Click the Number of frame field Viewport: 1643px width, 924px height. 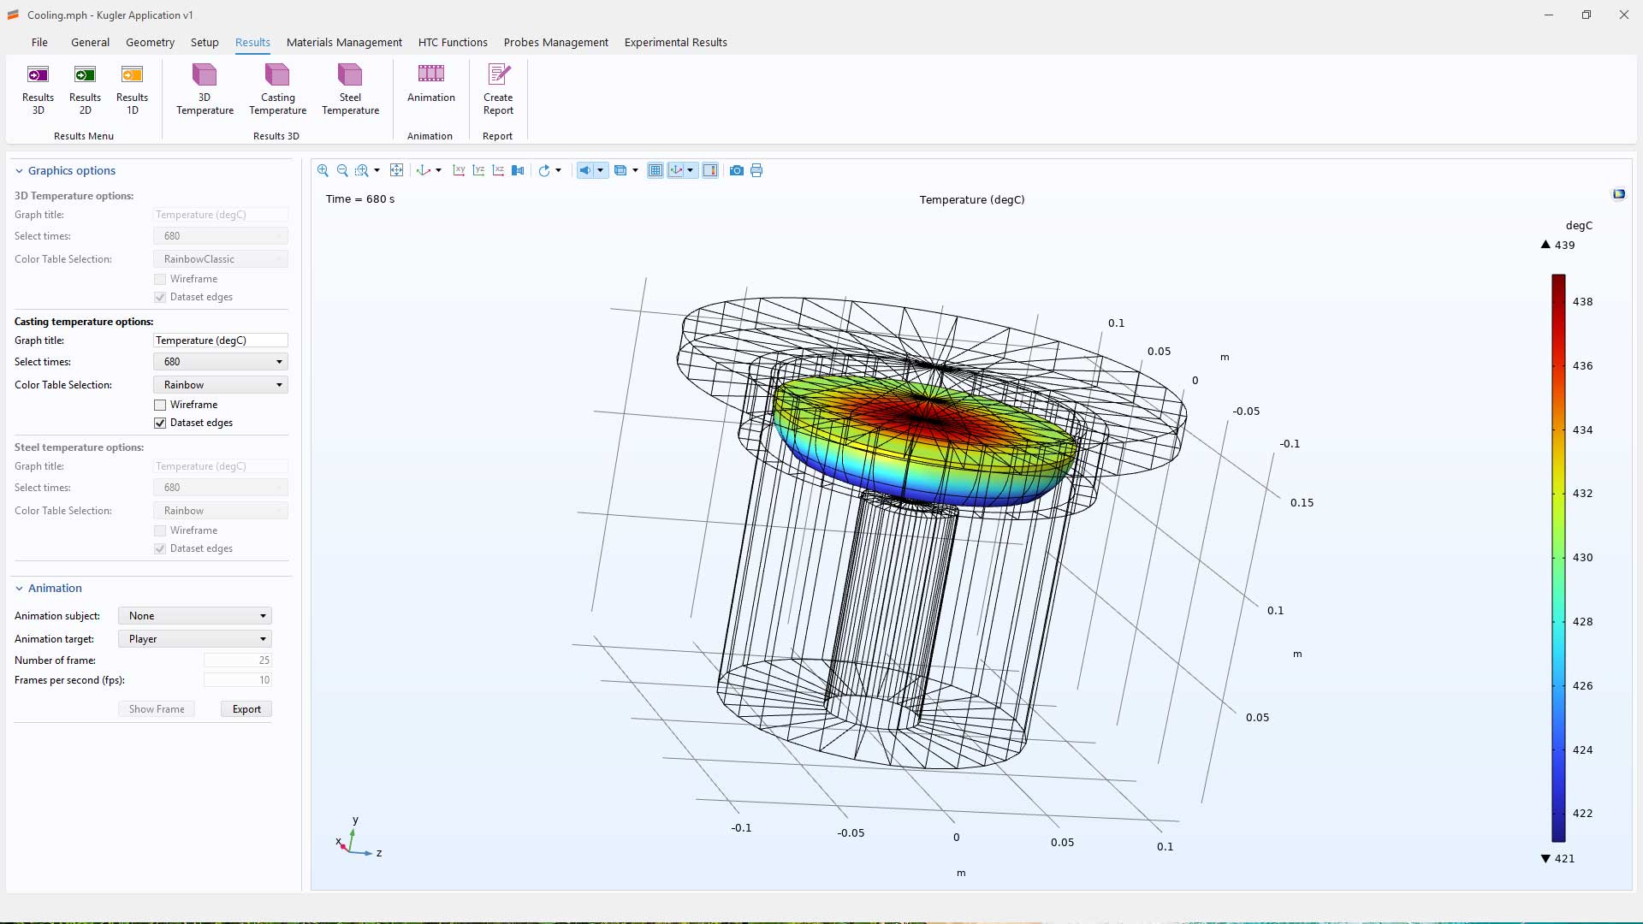[238, 660]
